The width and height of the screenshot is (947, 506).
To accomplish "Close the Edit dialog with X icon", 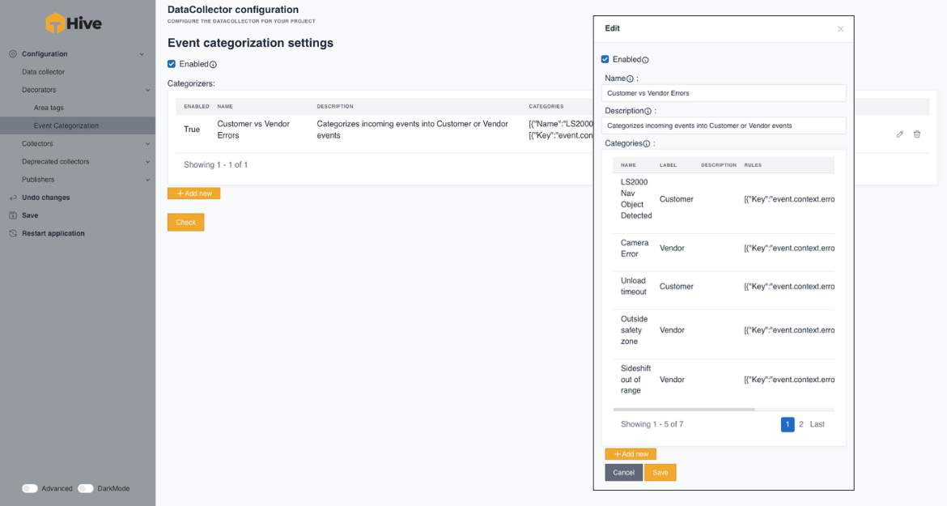I will (x=840, y=29).
